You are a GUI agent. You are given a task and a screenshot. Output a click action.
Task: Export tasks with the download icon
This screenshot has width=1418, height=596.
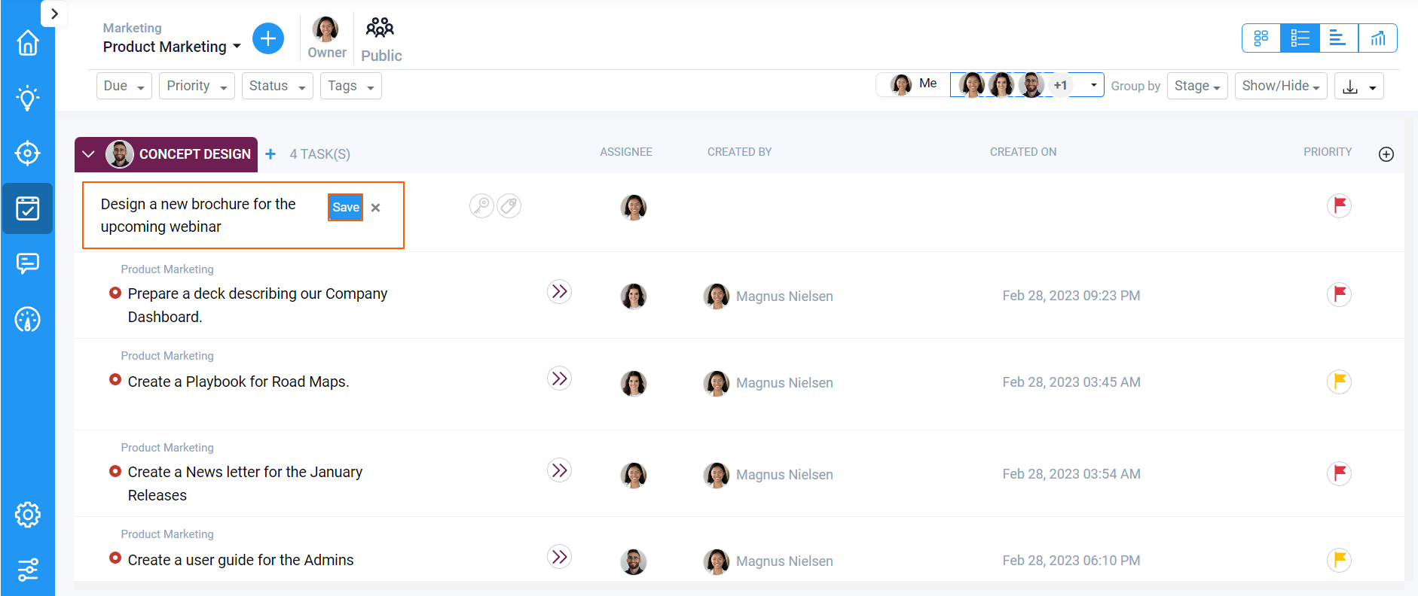click(1351, 86)
